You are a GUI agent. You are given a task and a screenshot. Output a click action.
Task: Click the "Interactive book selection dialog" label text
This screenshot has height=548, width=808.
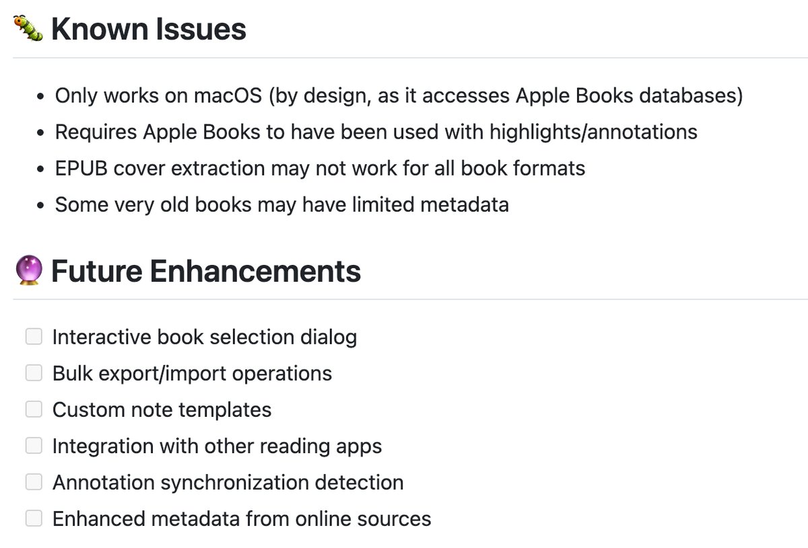pyautogui.click(x=205, y=337)
